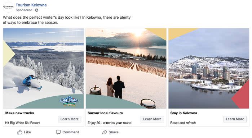The height and width of the screenshot is (138, 252).
Task: Click the Tourism Kelowna profile logo
Action: pyautogui.click(x=8, y=7)
